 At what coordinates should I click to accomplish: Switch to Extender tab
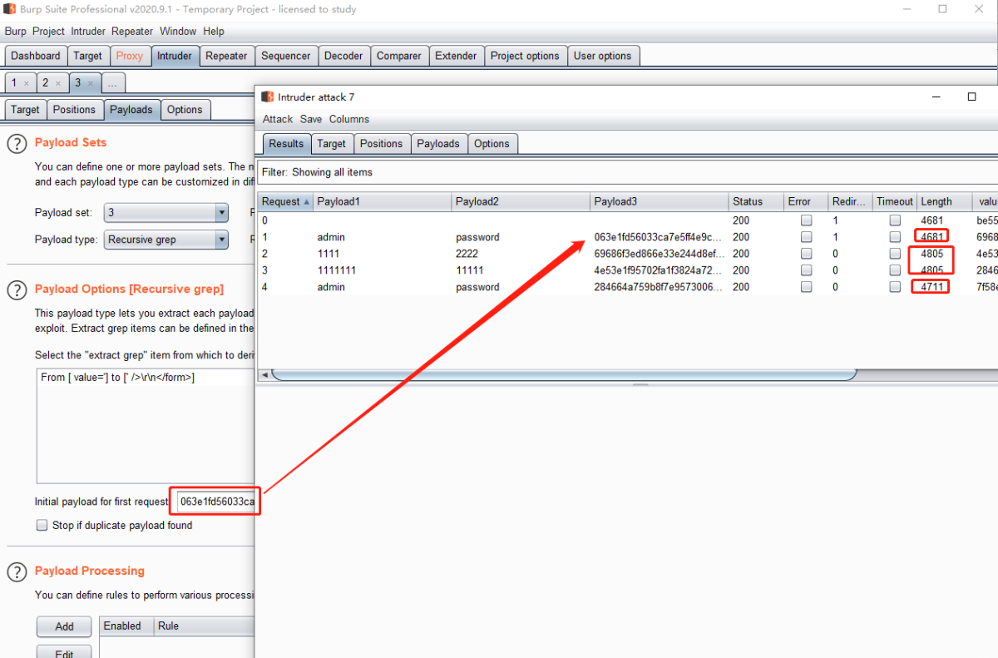click(457, 56)
